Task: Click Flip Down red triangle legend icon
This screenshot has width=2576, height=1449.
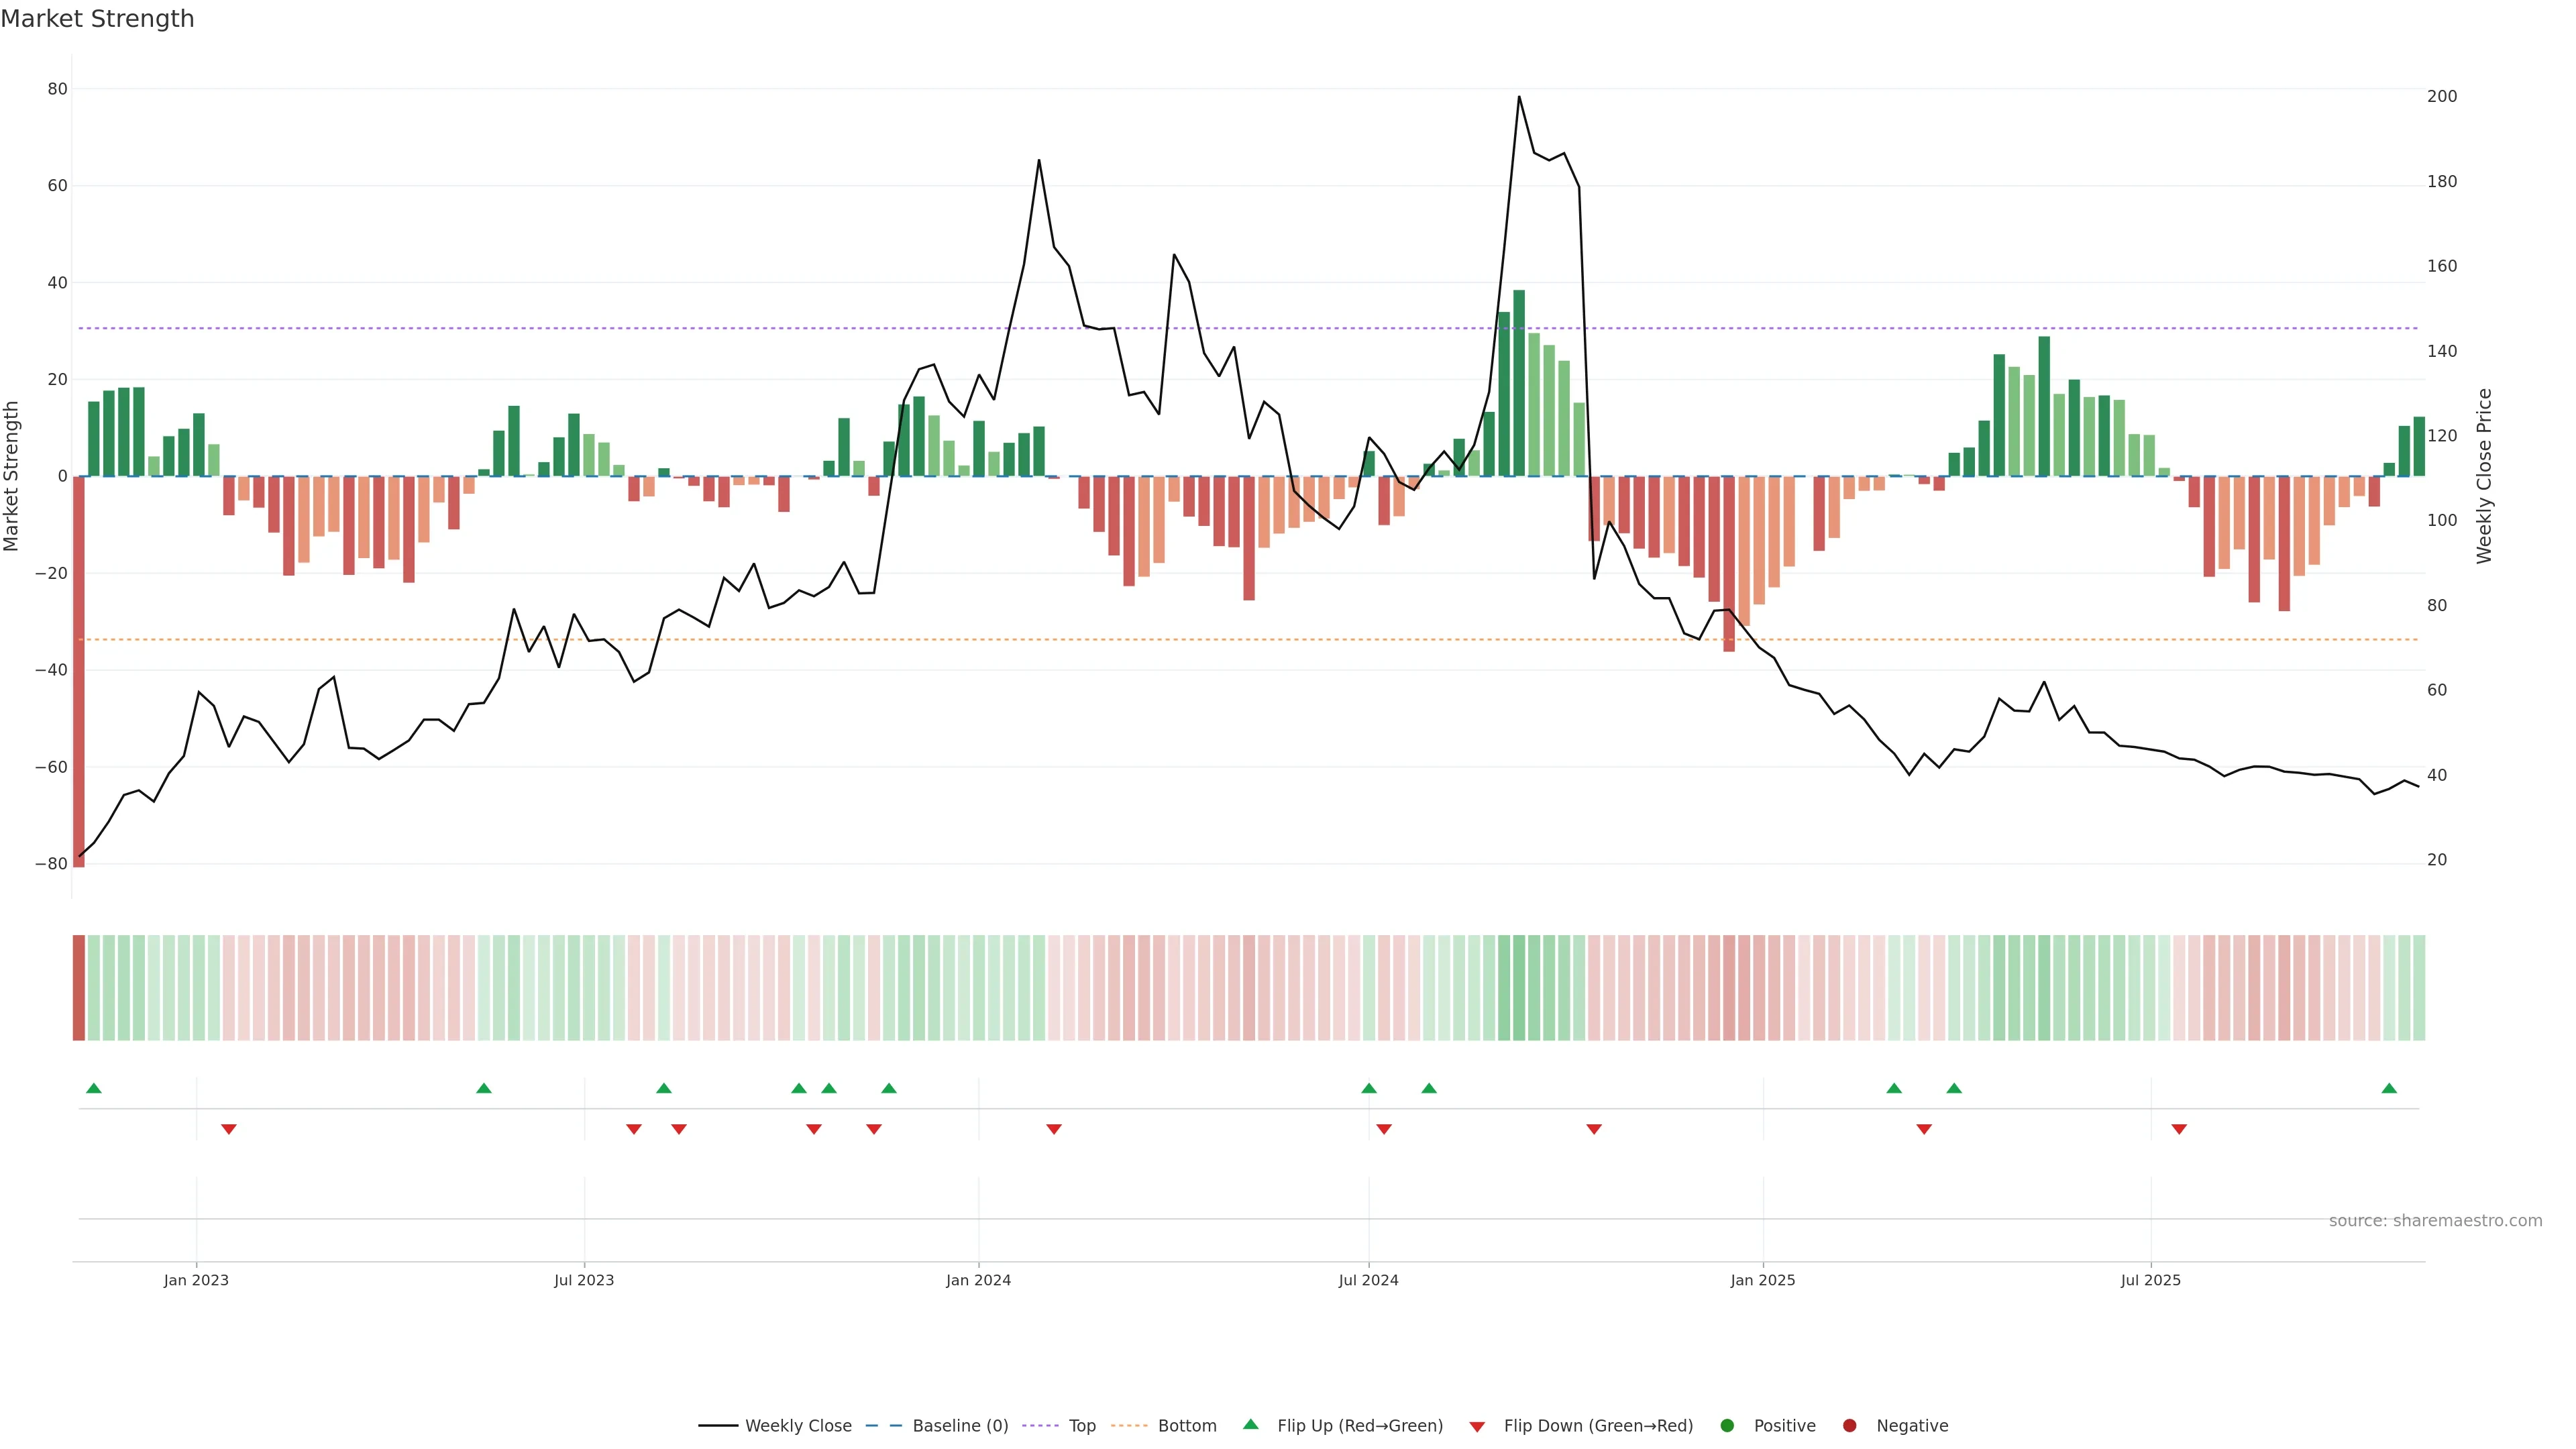Action: click(1477, 1427)
